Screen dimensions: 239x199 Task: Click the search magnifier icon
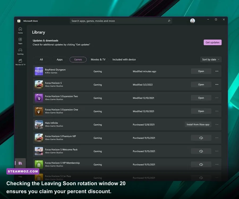pos(169,21)
